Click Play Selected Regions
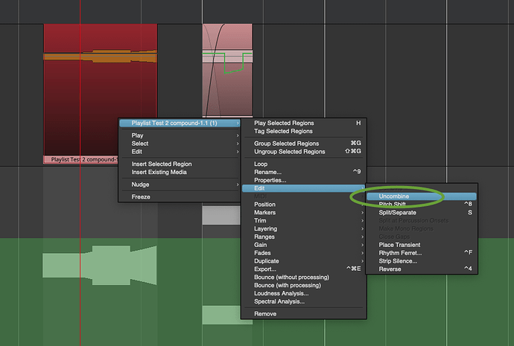This screenshot has height=346, width=514. [x=284, y=123]
